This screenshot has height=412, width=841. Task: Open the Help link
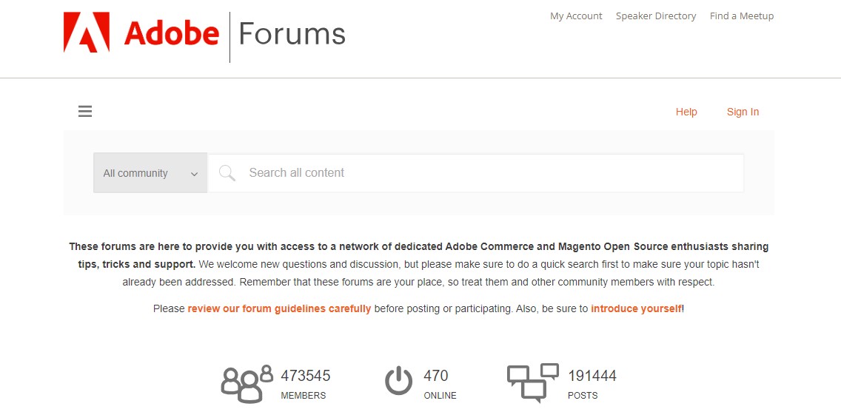[686, 112]
